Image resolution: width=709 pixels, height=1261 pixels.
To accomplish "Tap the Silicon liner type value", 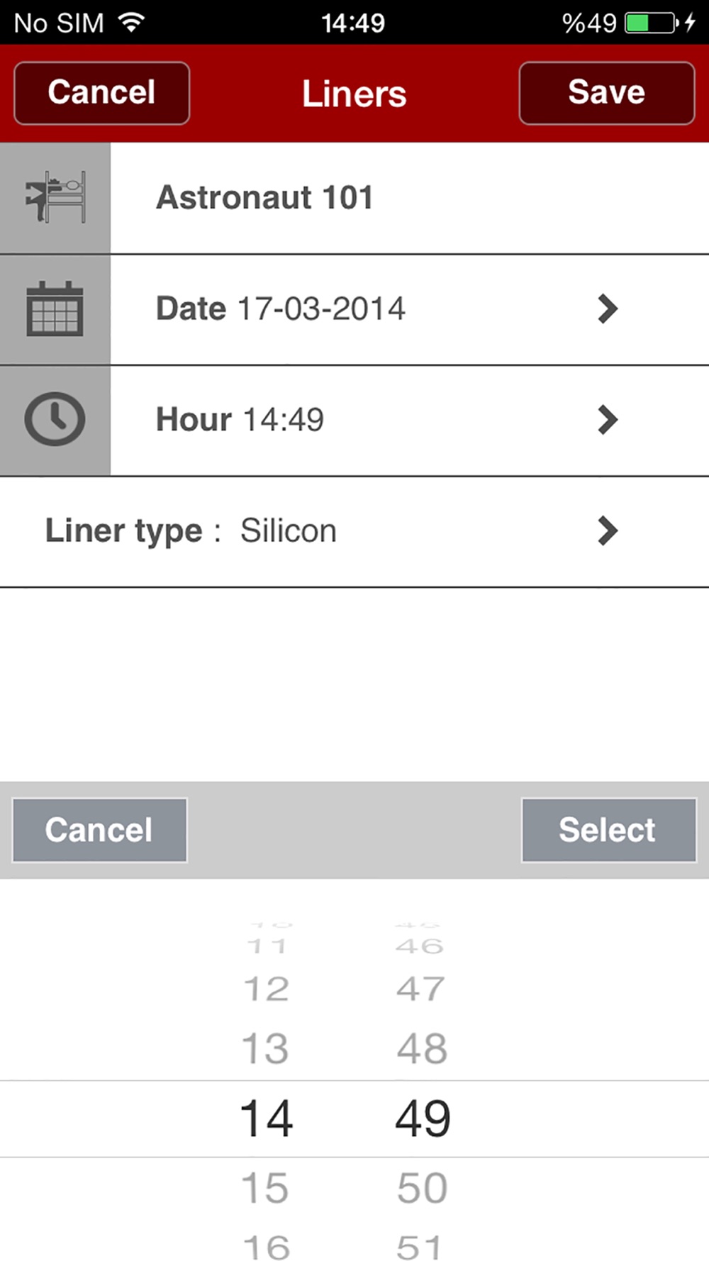I will point(288,530).
